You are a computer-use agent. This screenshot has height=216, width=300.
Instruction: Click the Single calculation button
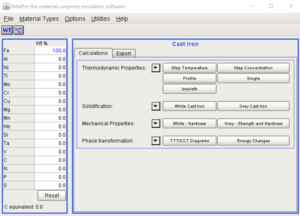click(253, 78)
